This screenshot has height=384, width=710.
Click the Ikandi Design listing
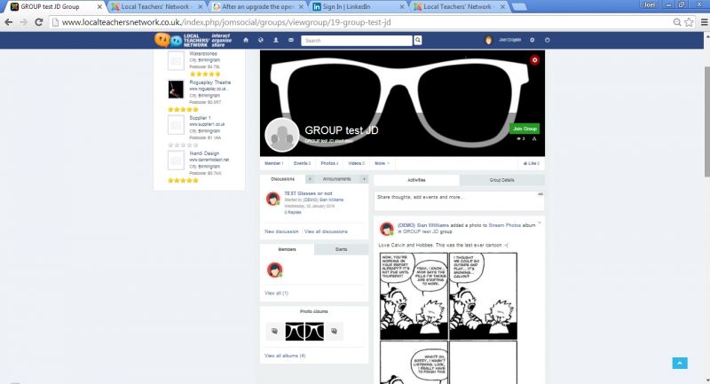[x=204, y=153]
